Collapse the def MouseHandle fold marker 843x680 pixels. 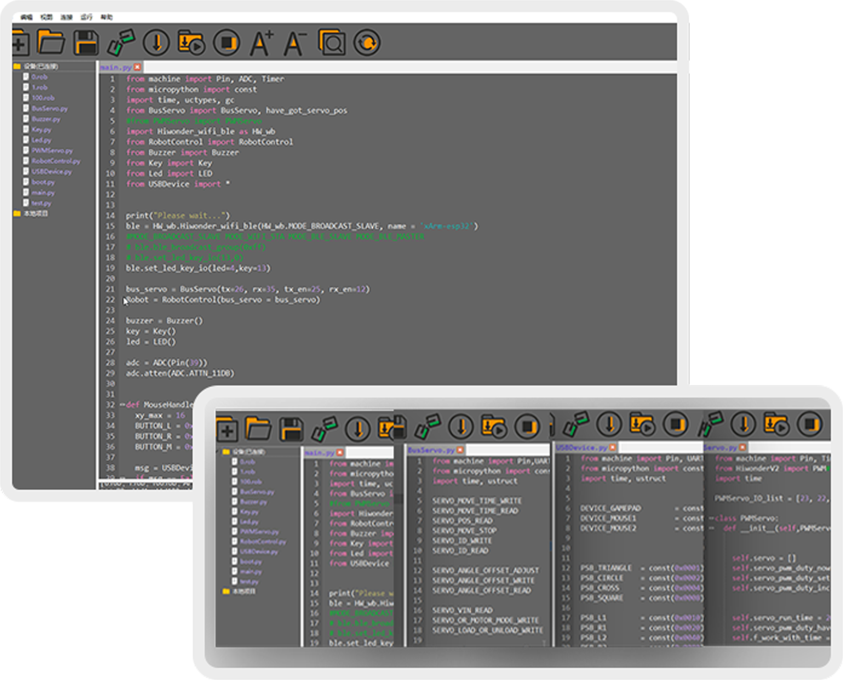(122, 404)
